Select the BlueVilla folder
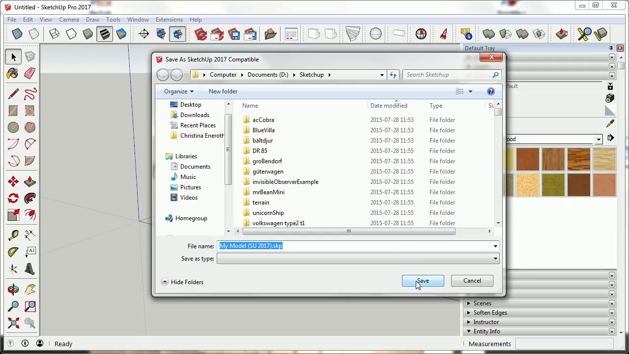629x354 pixels. 263,130
